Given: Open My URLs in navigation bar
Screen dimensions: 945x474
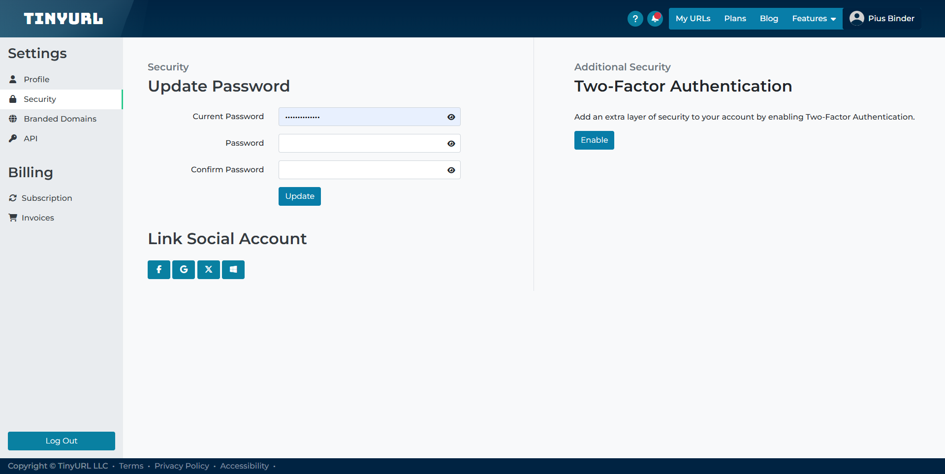Looking at the screenshot, I should click(x=693, y=19).
